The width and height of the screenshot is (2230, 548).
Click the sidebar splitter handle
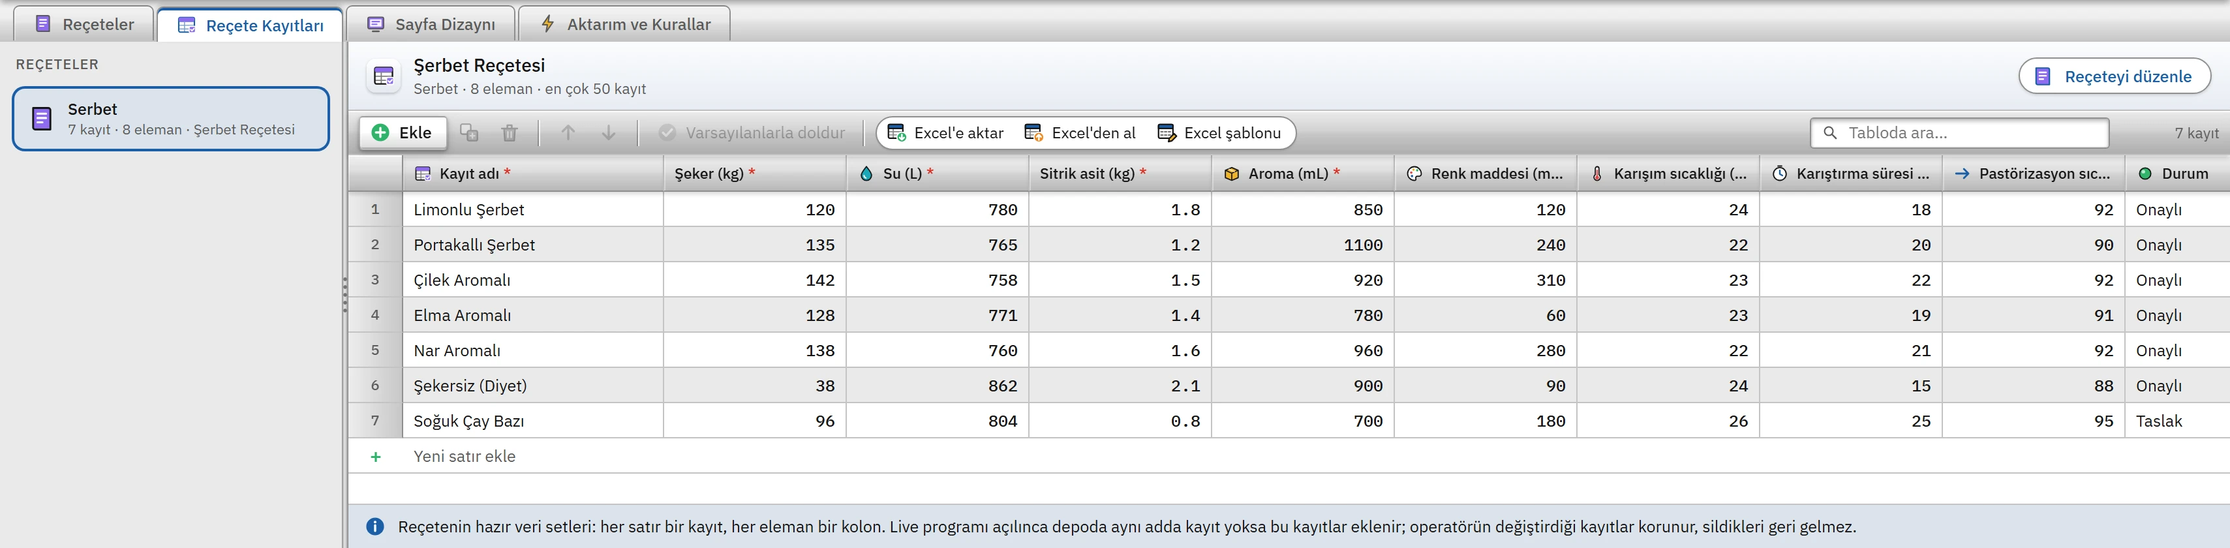pos(344,294)
